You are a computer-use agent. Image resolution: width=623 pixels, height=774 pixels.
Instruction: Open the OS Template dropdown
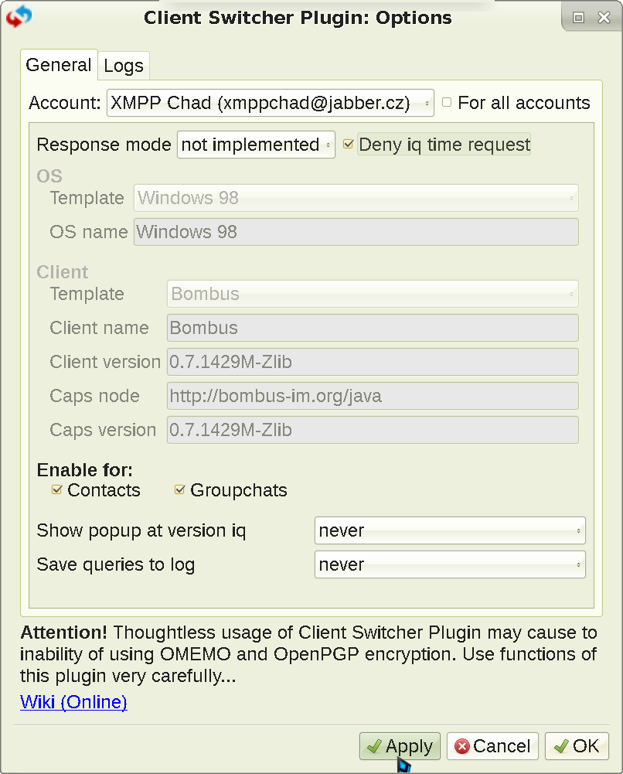pos(356,198)
